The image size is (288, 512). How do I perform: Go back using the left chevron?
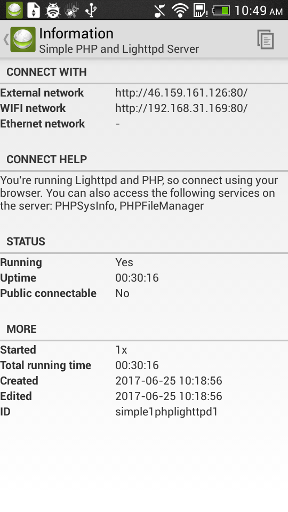pyautogui.click(x=5, y=39)
